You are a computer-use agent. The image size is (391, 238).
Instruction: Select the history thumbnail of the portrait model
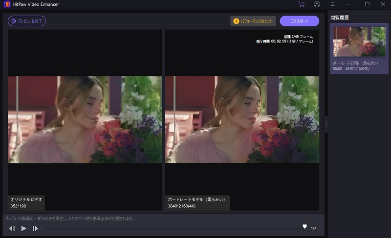(x=359, y=42)
